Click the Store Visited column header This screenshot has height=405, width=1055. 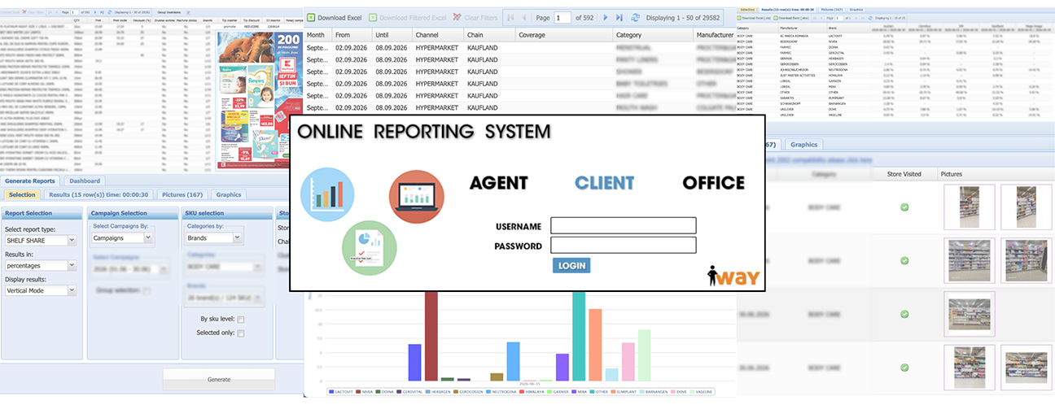[904, 174]
